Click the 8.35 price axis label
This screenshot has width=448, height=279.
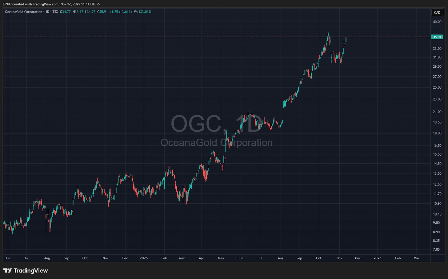coord(437,241)
